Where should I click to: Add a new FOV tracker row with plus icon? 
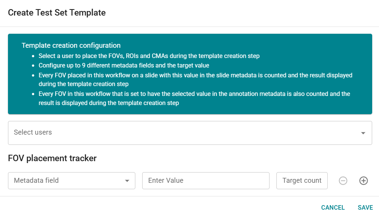(x=363, y=181)
